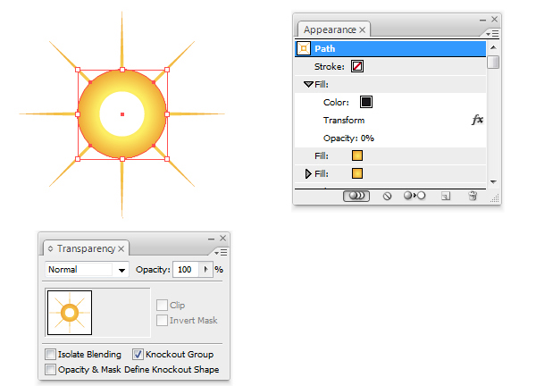Image resolution: width=536 pixels, height=386 pixels.
Task: Click the top-right bounding box handle
Action: 167,70
